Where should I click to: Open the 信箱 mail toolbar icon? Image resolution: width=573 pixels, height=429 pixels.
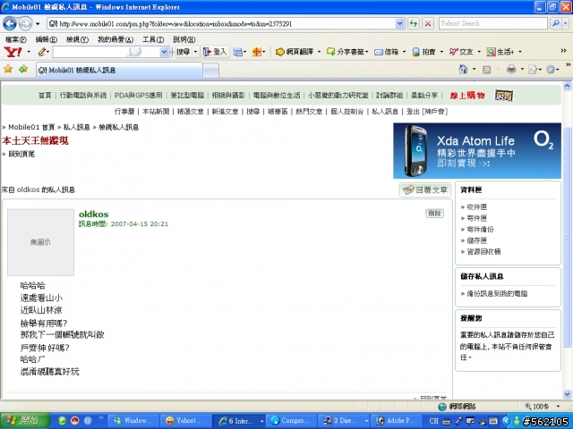[x=387, y=52]
